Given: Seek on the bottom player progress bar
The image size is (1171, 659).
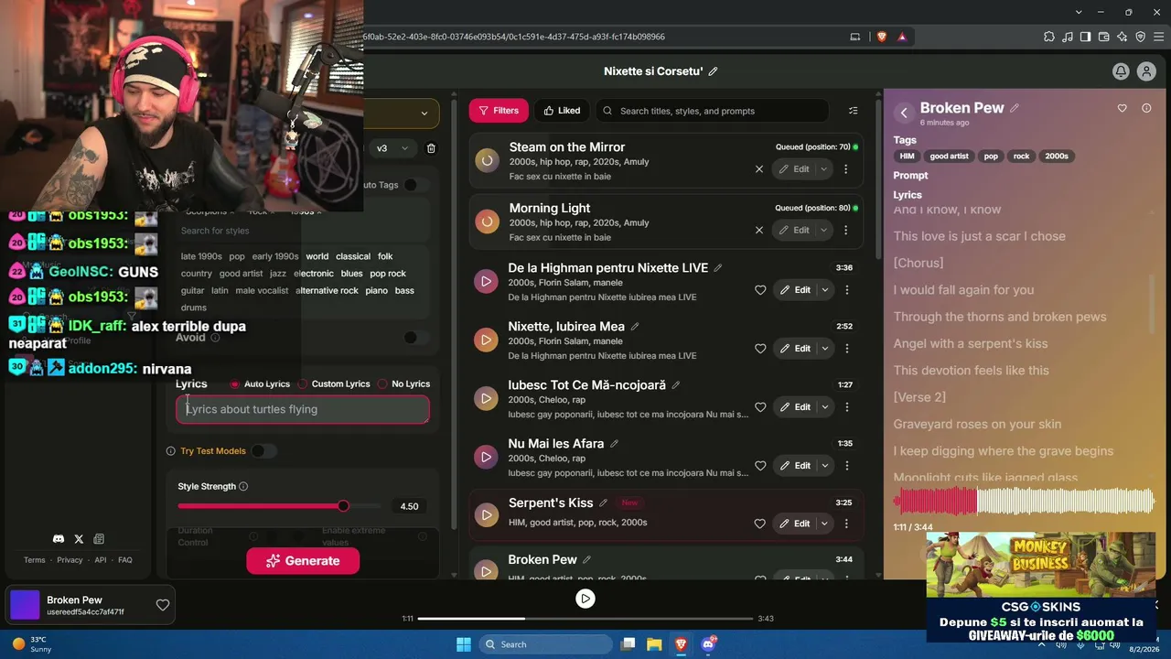Looking at the screenshot, I should [585, 619].
